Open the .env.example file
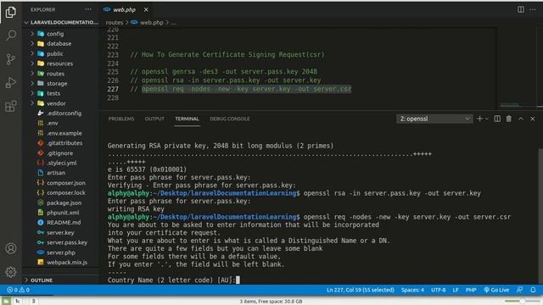This screenshot has height=305, width=543. point(64,133)
